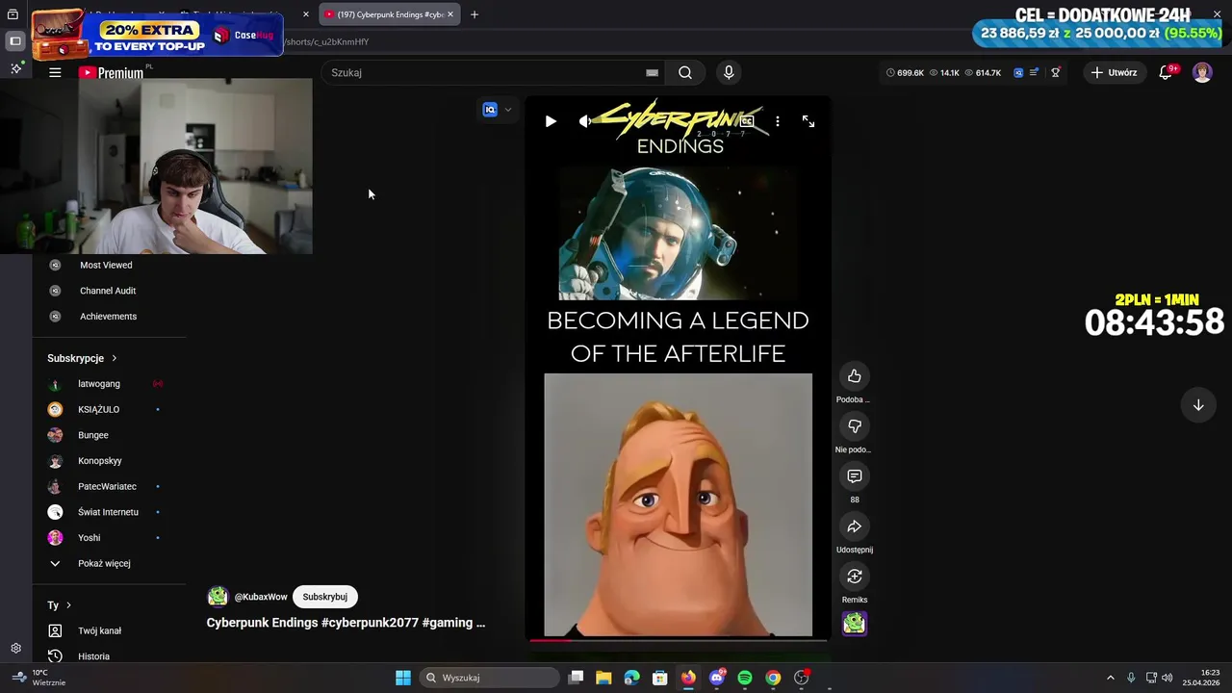Open the notifications bell
The image size is (1232, 693).
point(1166,72)
